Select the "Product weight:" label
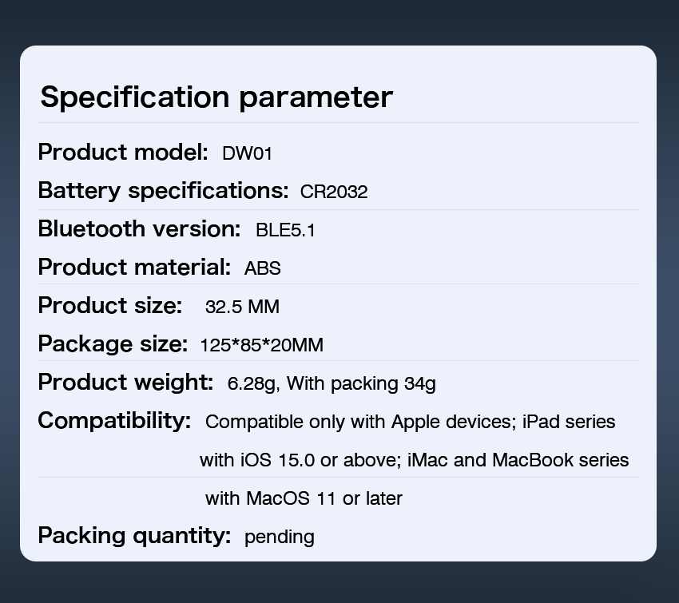 pyautogui.click(x=125, y=383)
